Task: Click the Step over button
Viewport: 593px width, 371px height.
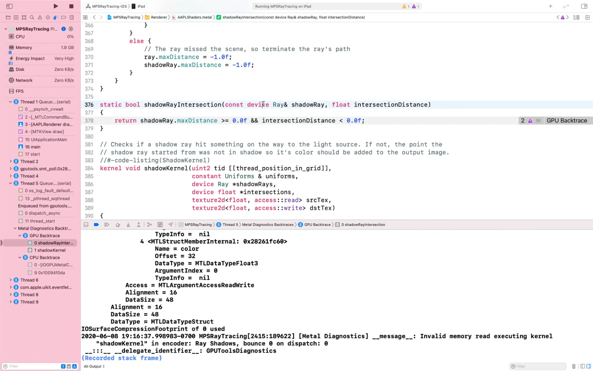Action: pos(118,225)
